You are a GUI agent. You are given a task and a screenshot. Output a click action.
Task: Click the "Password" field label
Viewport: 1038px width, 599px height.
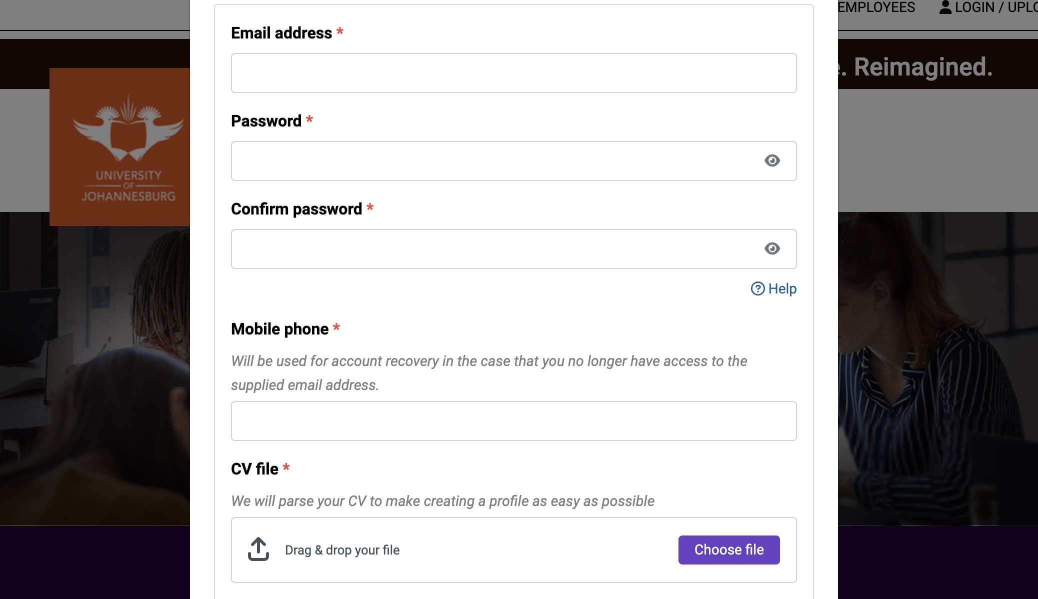tap(266, 121)
